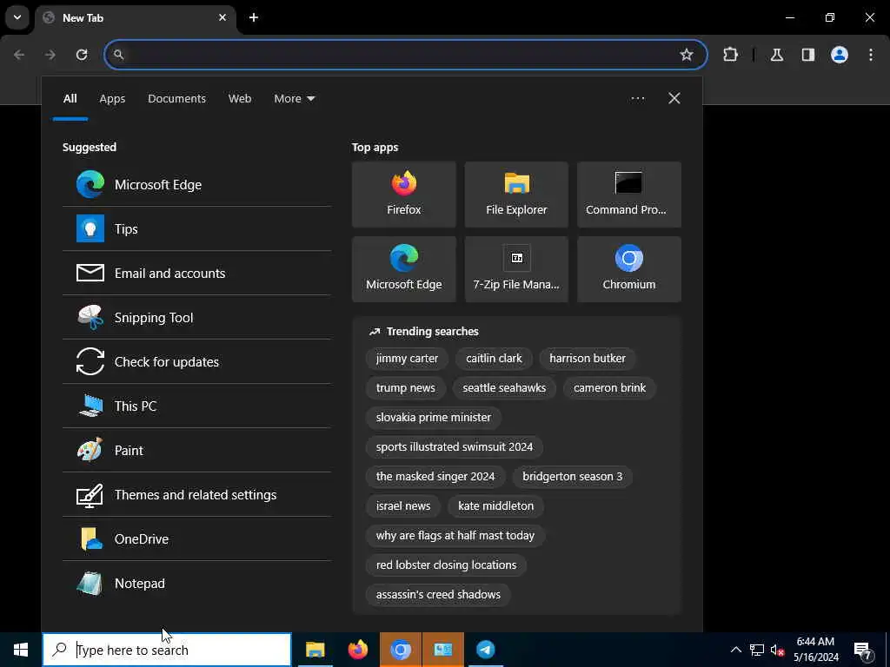The width and height of the screenshot is (890, 667).
Task: Open This PC
Action: click(x=196, y=406)
